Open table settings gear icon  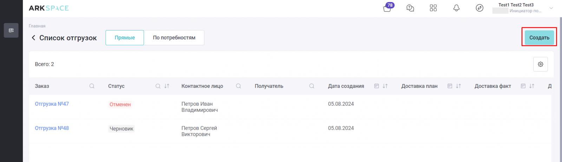tap(541, 64)
